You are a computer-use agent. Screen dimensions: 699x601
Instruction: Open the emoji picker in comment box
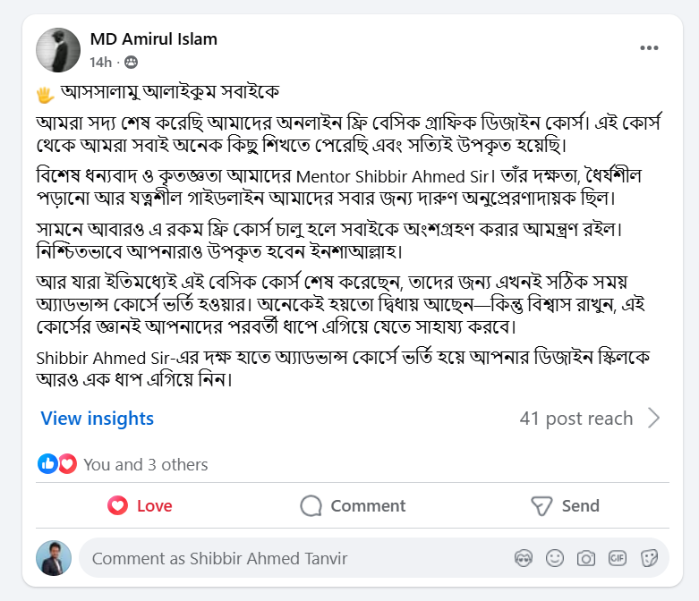[555, 559]
